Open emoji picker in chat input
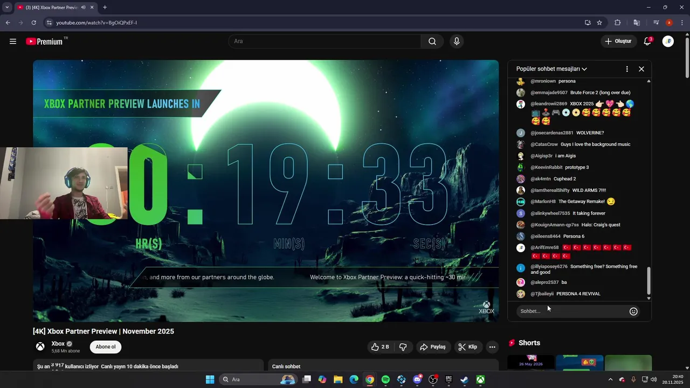 (633, 311)
